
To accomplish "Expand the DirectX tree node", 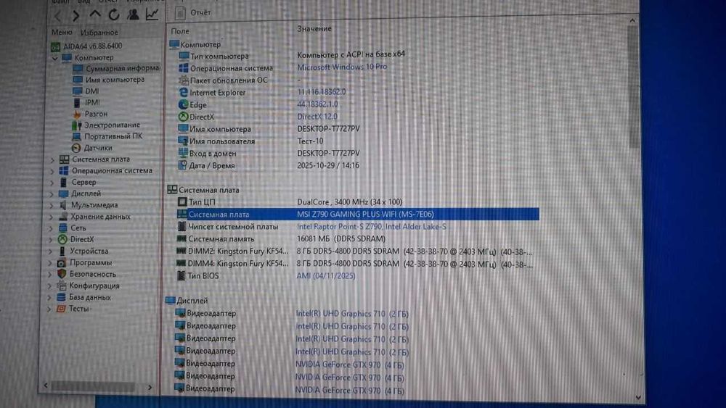I will (x=51, y=240).
